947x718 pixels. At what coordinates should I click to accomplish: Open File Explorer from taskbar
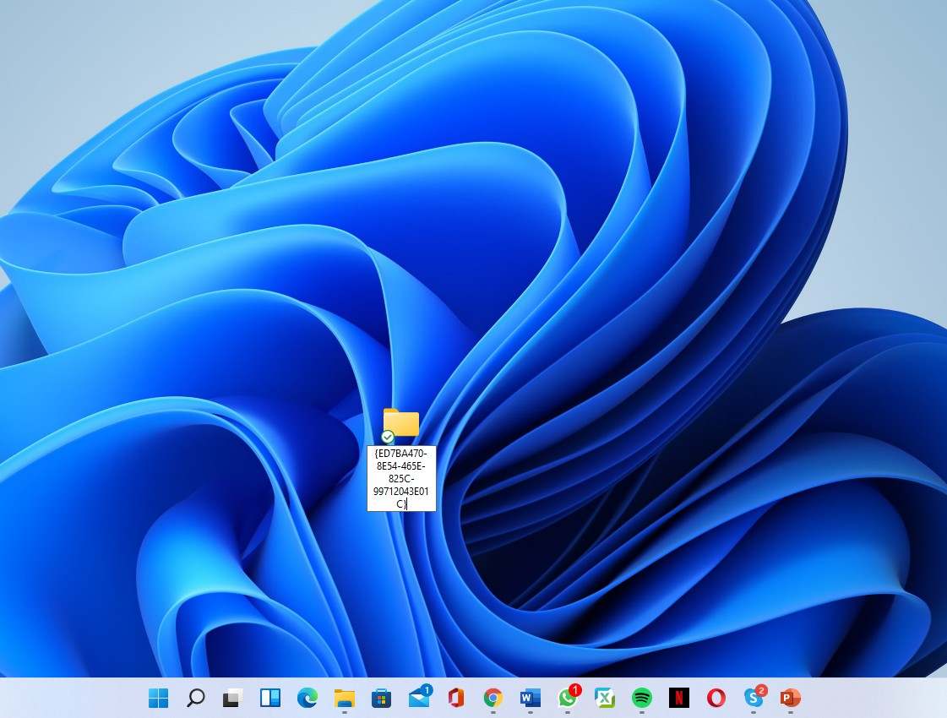pyautogui.click(x=345, y=698)
